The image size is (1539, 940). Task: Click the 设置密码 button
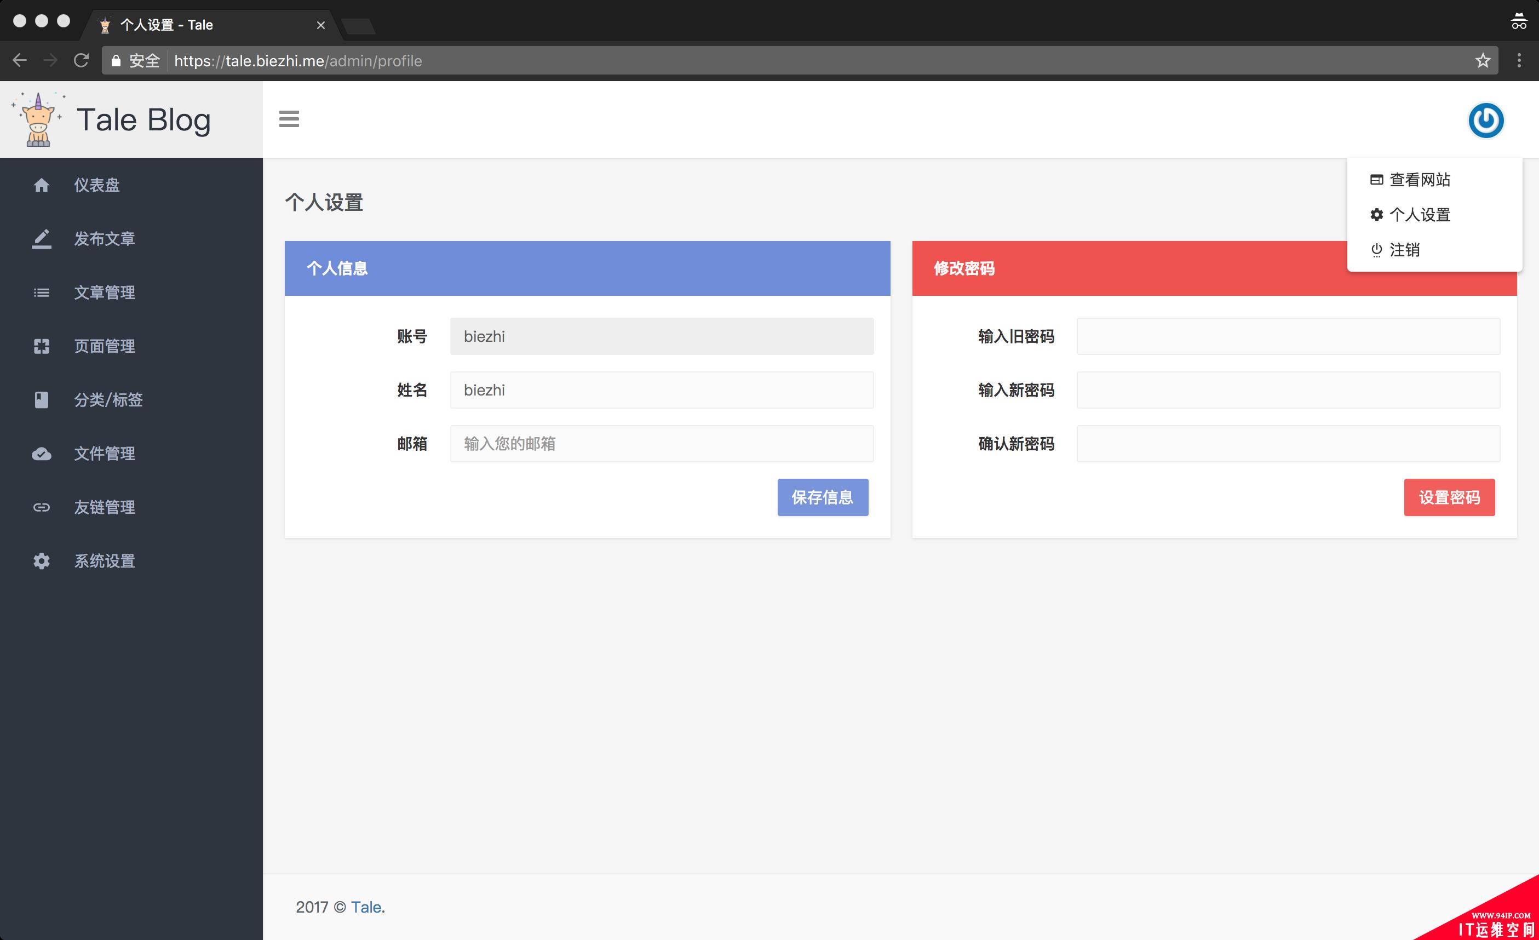(x=1449, y=497)
